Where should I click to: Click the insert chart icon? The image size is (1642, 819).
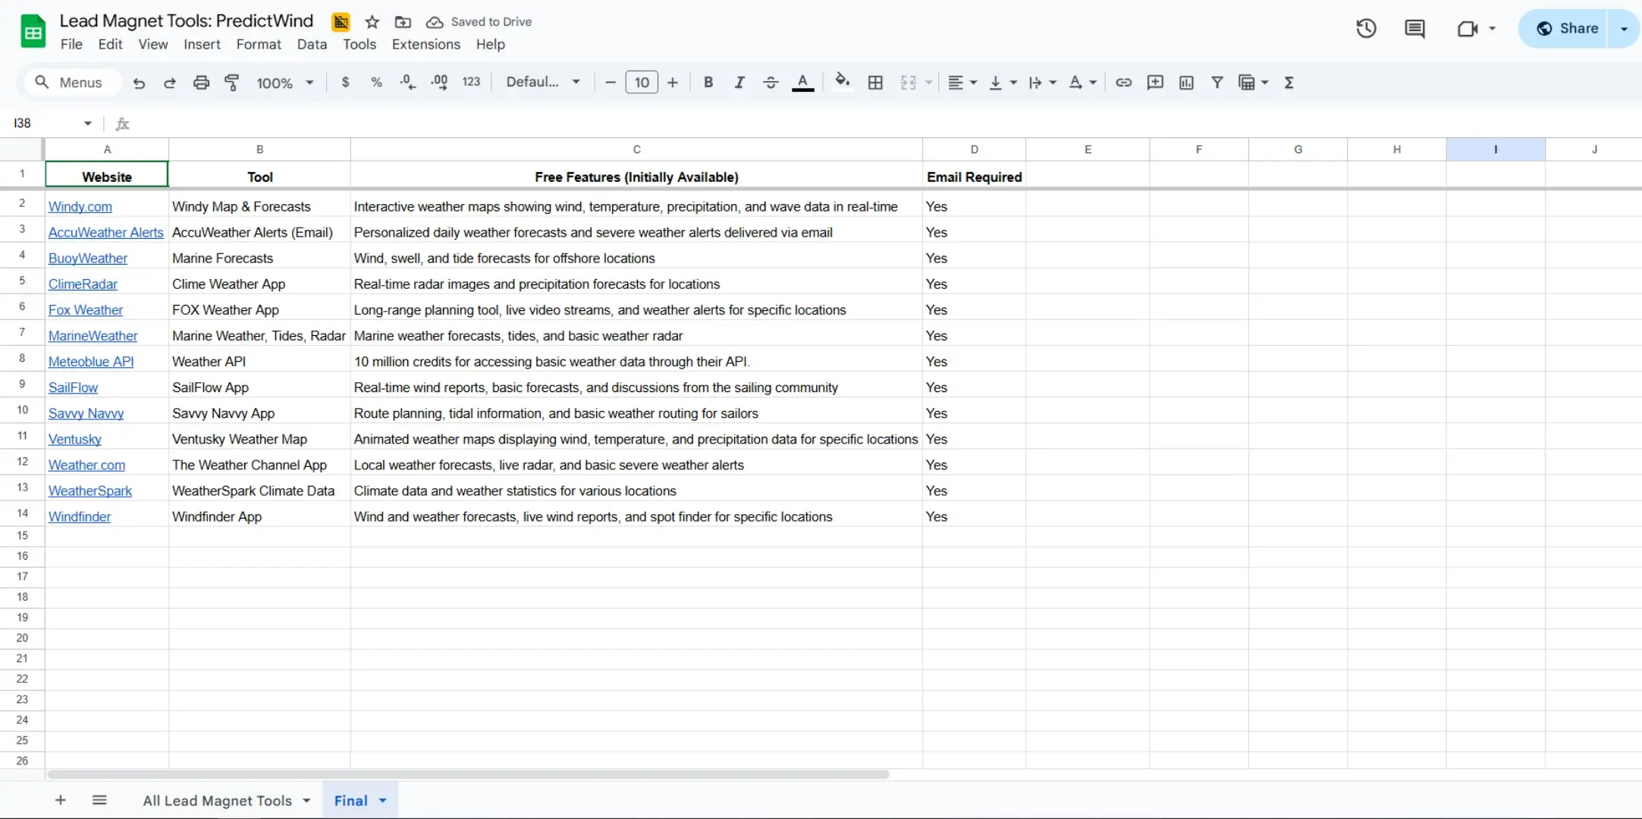(x=1186, y=83)
